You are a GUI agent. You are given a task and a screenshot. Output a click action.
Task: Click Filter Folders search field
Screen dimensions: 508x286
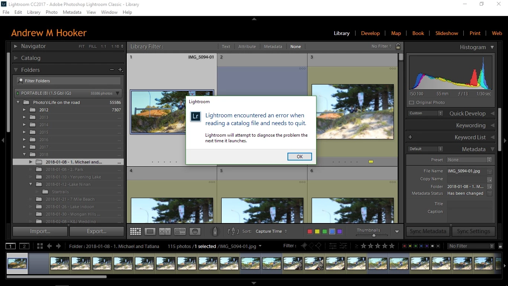click(x=68, y=81)
